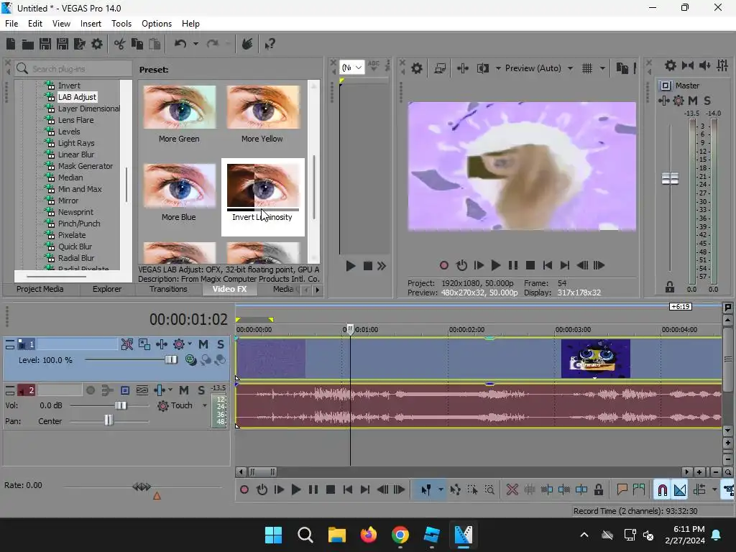Open the Options menu
This screenshot has width=736, height=552.
tap(156, 24)
